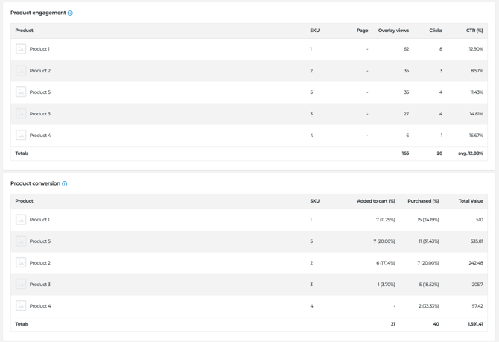Image resolution: width=499 pixels, height=342 pixels.
Task: Click Product 1 image icon in conversion table
Action: 21,220
